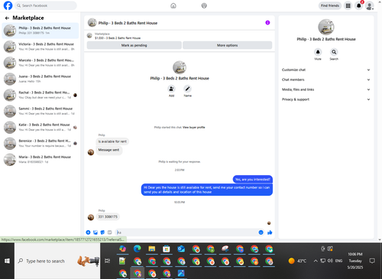Open File Explorer from the taskbar
This screenshot has height=279, width=382.
tap(152, 248)
